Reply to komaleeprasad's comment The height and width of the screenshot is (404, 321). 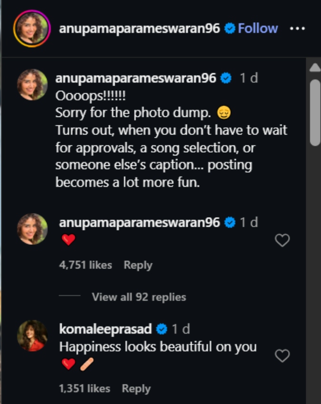click(136, 388)
